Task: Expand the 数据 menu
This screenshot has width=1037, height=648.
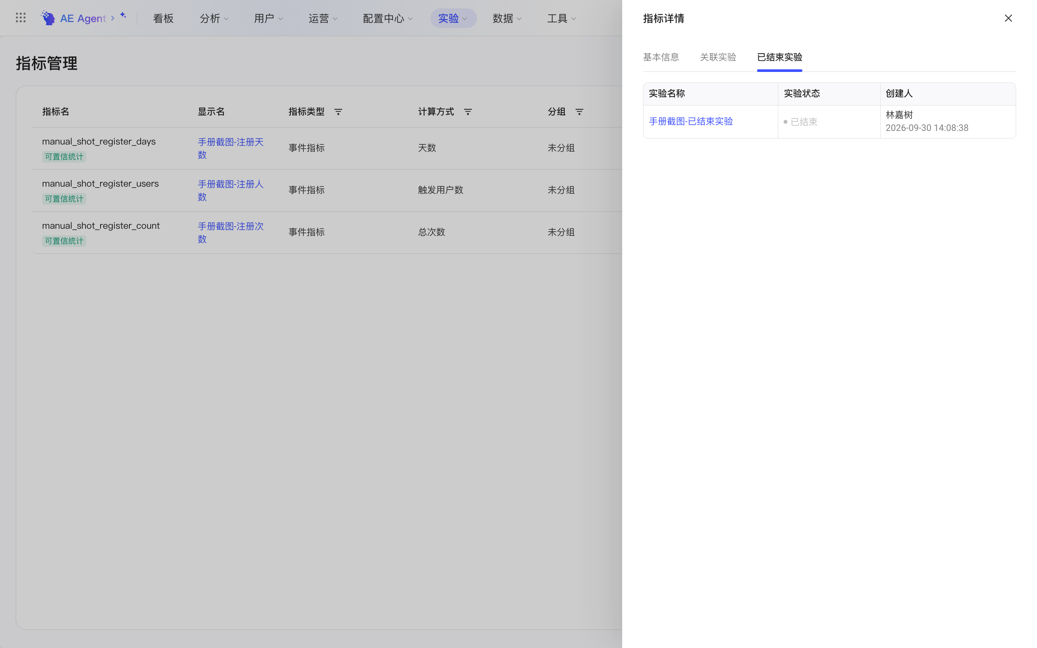Action: tap(507, 18)
